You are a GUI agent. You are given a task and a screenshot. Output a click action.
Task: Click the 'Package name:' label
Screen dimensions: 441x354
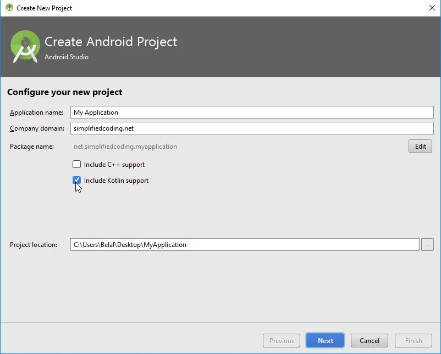point(32,147)
